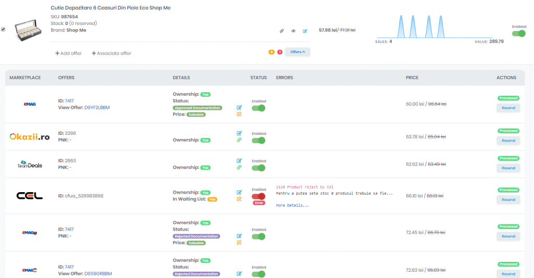Tick the product selection checkbox
The image size is (534, 278).
point(3,29)
